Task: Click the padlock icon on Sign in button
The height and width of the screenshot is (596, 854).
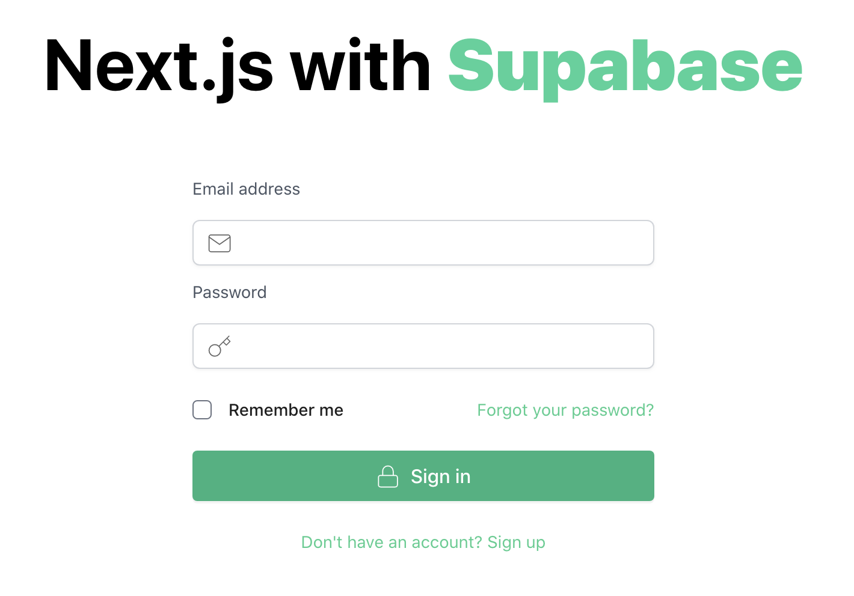Action: (388, 476)
